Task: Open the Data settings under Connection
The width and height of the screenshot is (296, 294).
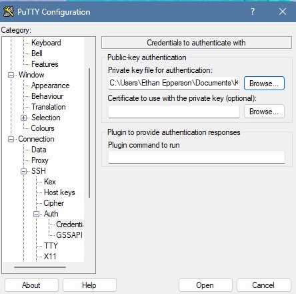Action: point(39,150)
